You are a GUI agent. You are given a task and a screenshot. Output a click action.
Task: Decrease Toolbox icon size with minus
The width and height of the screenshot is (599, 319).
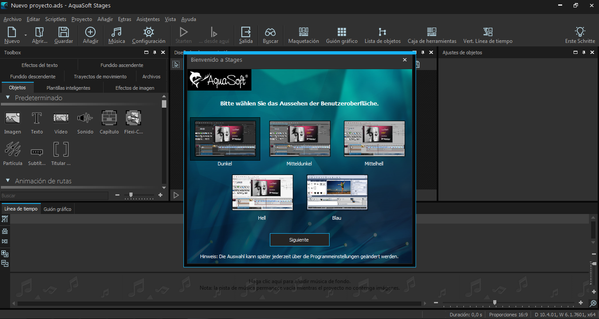pyautogui.click(x=118, y=195)
